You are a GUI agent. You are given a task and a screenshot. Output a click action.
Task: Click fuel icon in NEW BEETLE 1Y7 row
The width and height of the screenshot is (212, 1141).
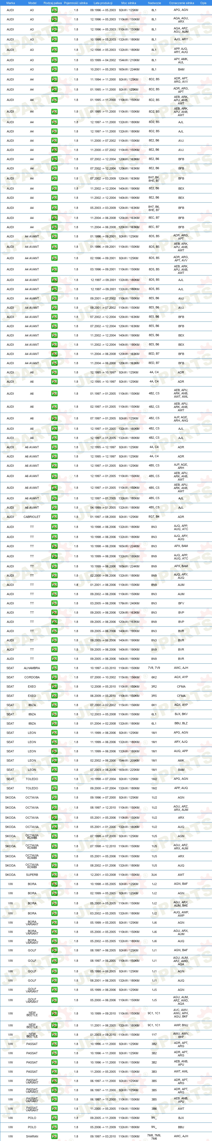54,1035
